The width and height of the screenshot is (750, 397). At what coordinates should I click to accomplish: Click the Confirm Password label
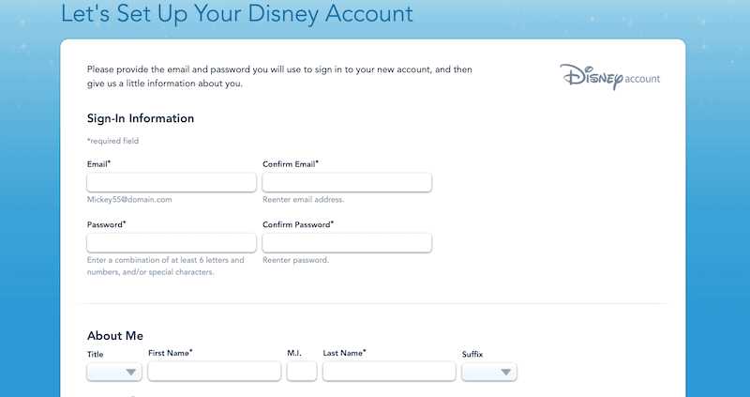(298, 224)
